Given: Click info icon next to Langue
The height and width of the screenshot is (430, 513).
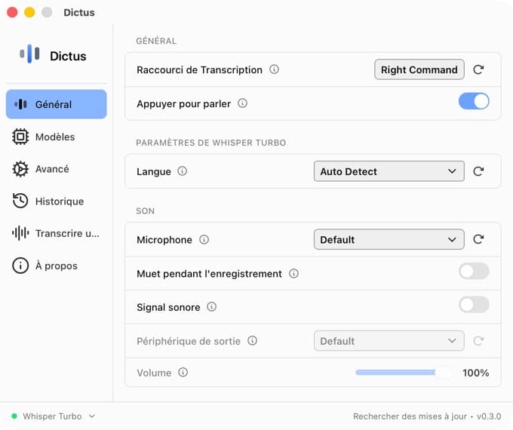Looking at the screenshot, I should tap(183, 171).
